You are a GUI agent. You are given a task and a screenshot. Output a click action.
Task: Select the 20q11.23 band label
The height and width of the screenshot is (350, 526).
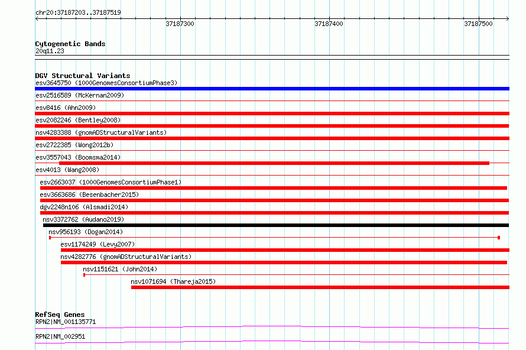[50, 51]
